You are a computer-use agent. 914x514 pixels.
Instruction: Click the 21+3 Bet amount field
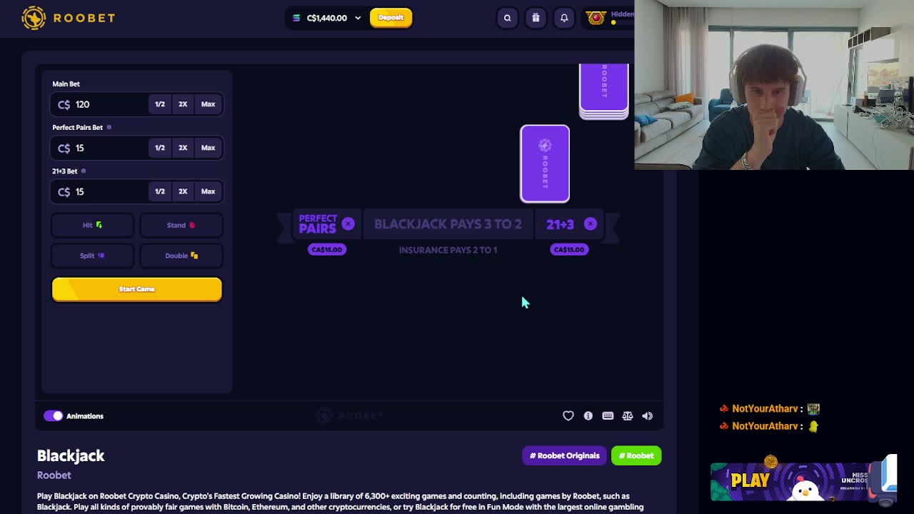(100, 191)
